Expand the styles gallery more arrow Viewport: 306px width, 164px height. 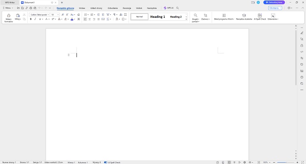coord(186,19)
